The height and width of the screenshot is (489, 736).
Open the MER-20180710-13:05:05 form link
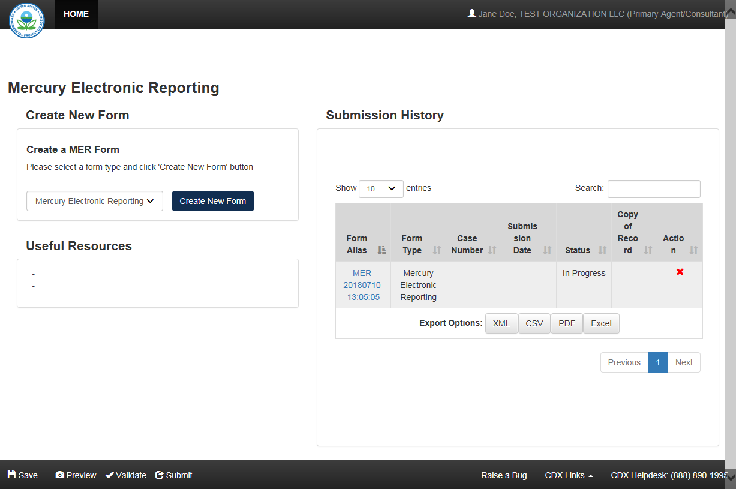pos(363,285)
